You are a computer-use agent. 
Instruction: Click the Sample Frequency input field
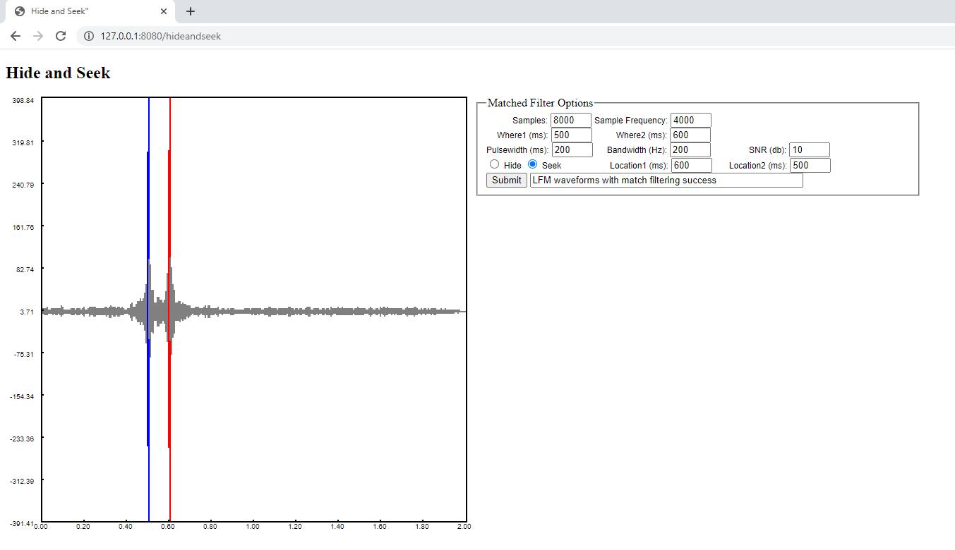[690, 120]
